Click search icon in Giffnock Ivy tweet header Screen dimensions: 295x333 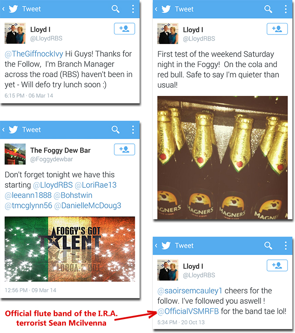[x=116, y=9]
